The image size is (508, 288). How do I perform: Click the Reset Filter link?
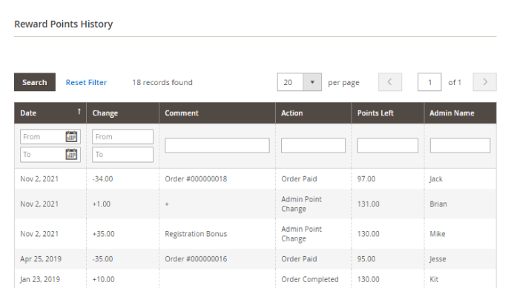point(86,82)
